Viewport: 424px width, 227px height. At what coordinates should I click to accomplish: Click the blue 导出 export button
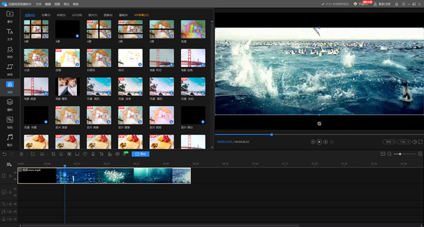tap(140, 154)
